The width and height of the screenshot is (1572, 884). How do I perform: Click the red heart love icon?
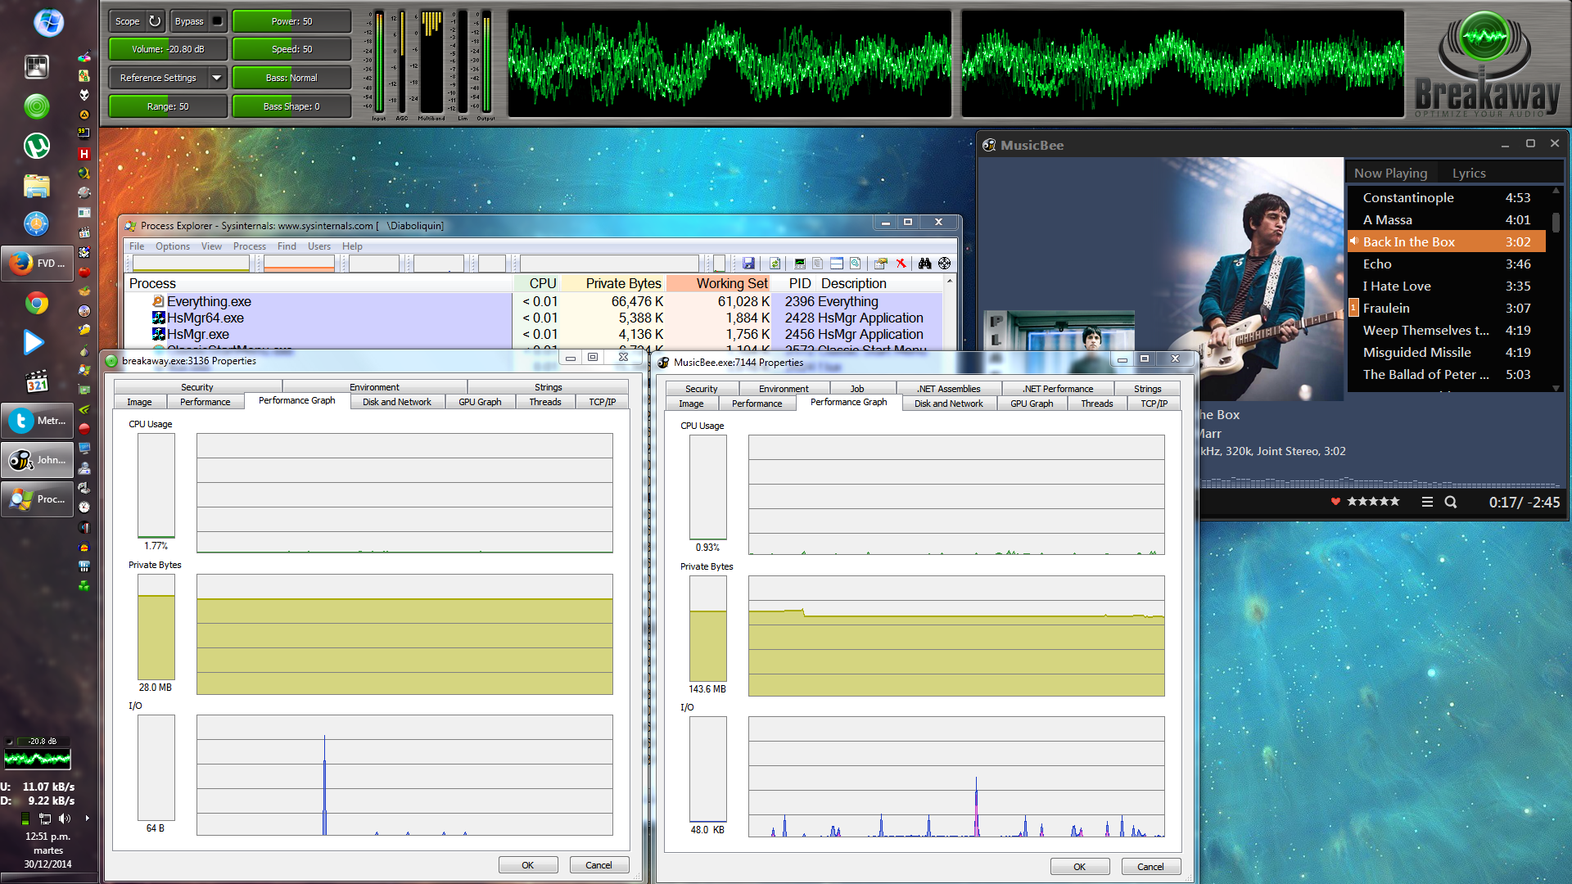coord(1335,502)
